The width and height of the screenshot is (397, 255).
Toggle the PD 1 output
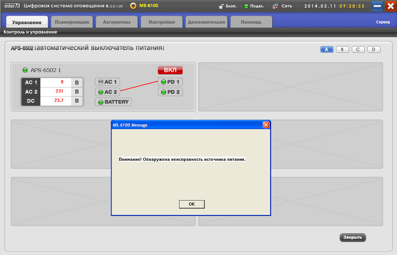pyautogui.click(x=170, y=82)
